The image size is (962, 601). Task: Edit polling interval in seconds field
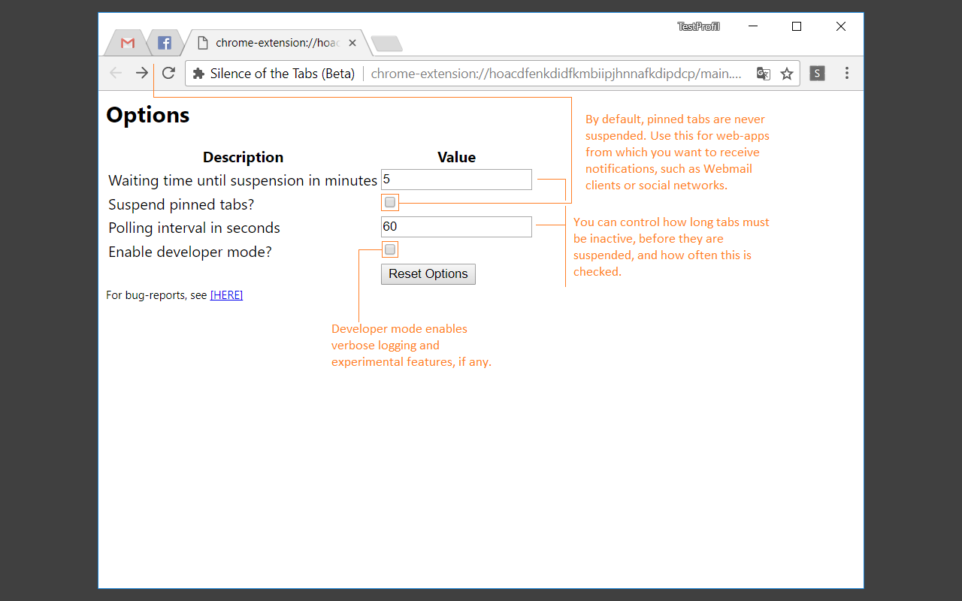(456, 227)
